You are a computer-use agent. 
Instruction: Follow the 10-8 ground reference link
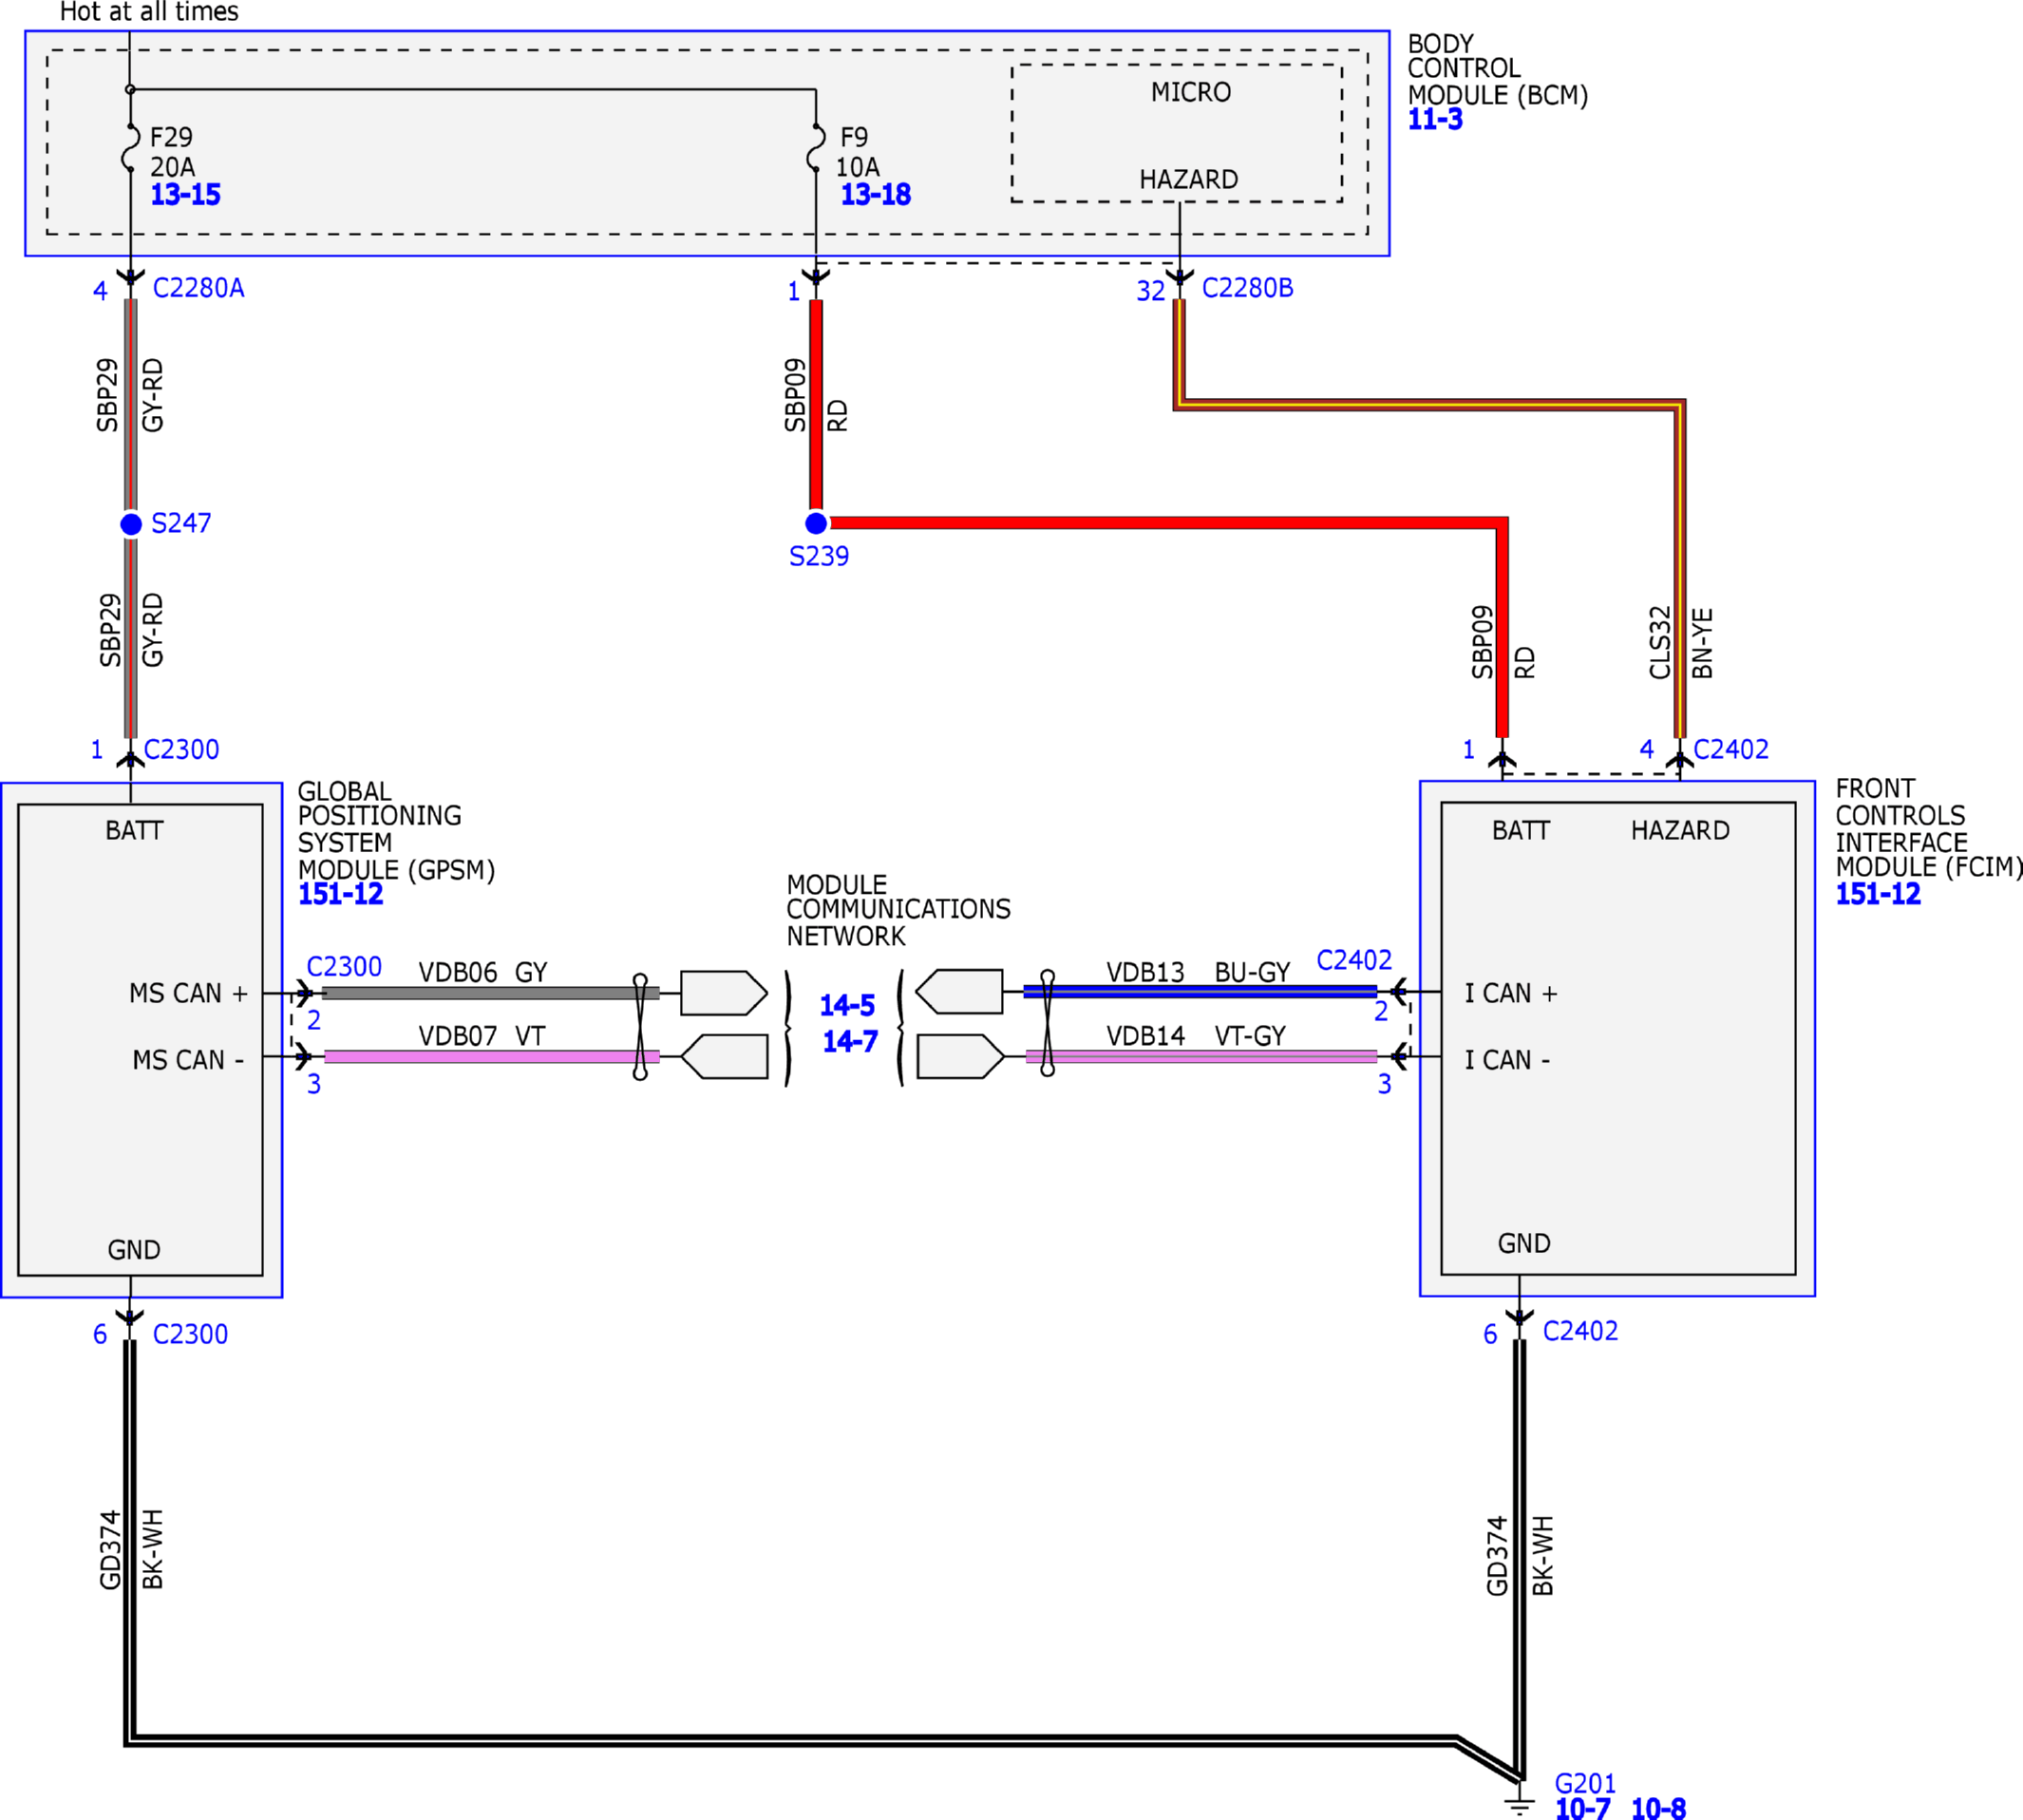click(x=1658, y=1808)
